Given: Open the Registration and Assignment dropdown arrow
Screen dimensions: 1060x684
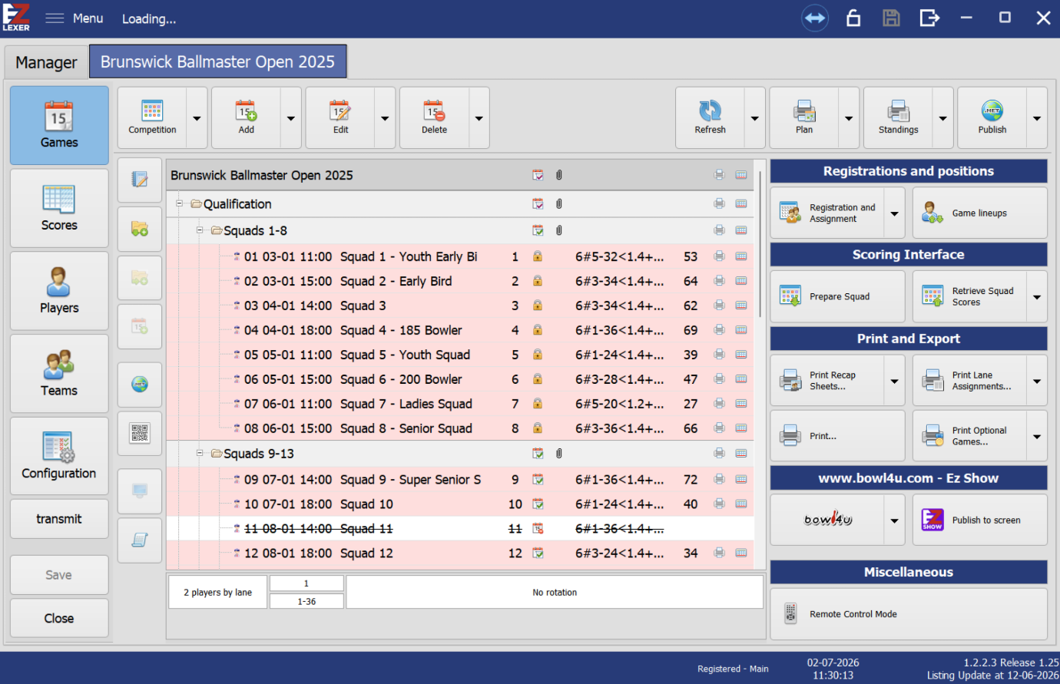Looking at the screenshot, I should pos(895,213).
